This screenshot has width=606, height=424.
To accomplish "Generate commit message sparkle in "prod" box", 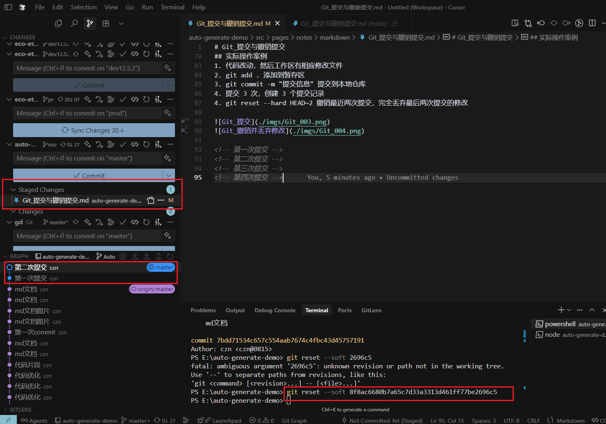I will point(167,113).
